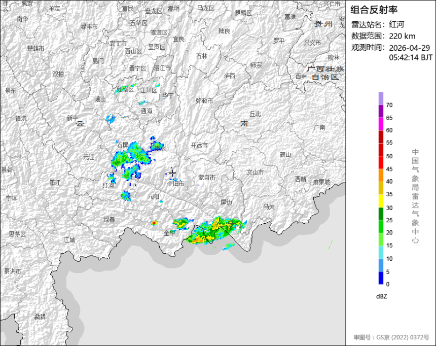Click the dBZ unit label under the legend
Image resolution: width=436 pixels, height=346 pixels.
coord(381,296)
